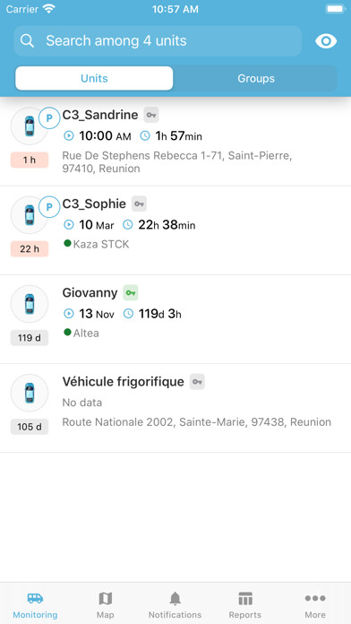Image resolution: width=351 pixels, height=624 pixels.
Task: Open the Véhicule frigorifique unit row
Action: pyautogui.click(x=175, y=408)
